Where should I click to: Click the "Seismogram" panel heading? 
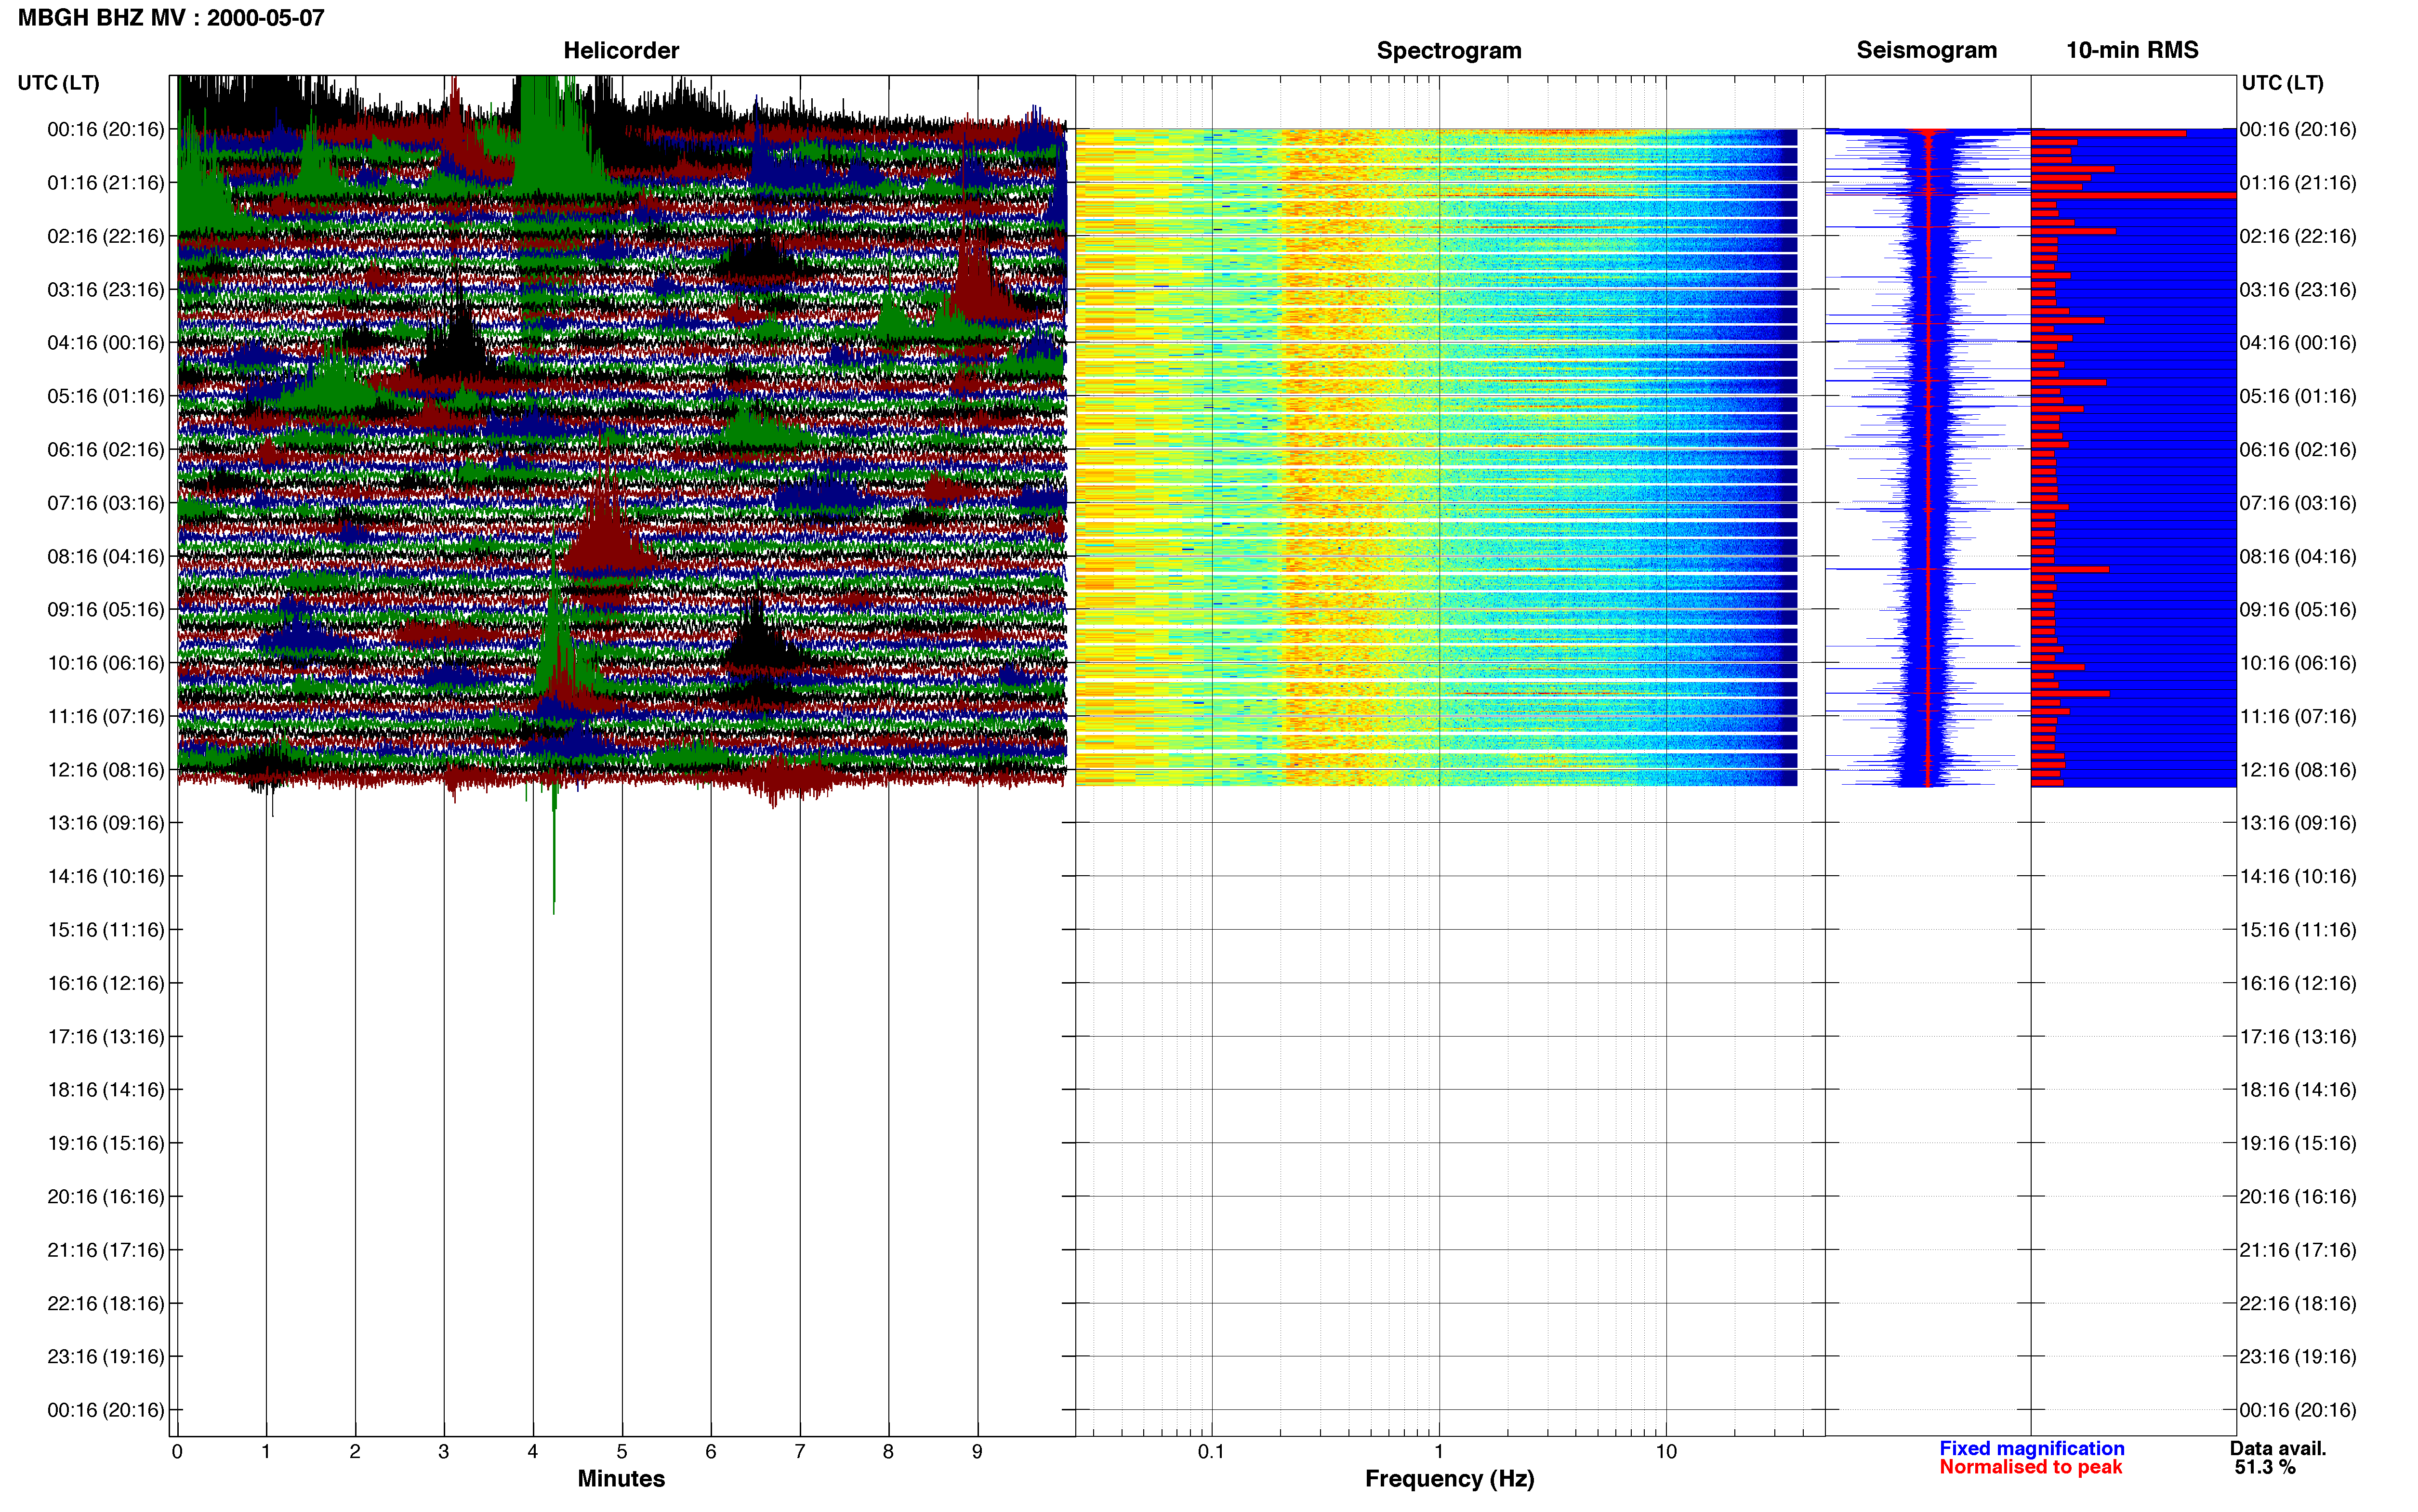tap(1926, 50)
